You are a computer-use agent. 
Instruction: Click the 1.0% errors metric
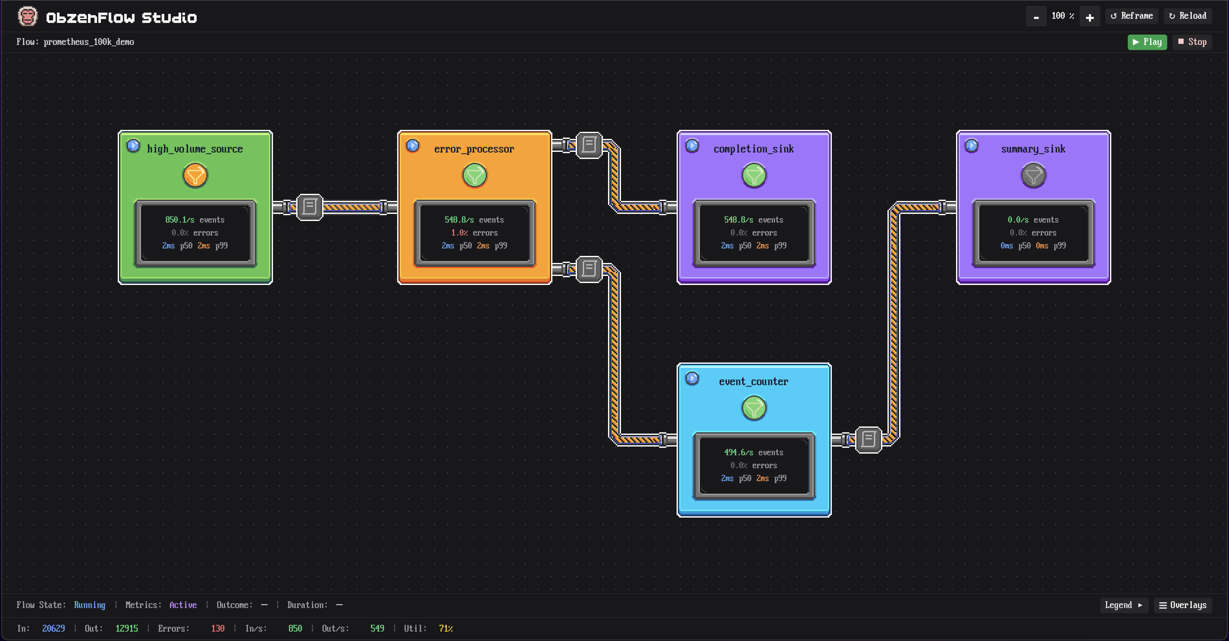pyautogui.click(x=474, y=233)
